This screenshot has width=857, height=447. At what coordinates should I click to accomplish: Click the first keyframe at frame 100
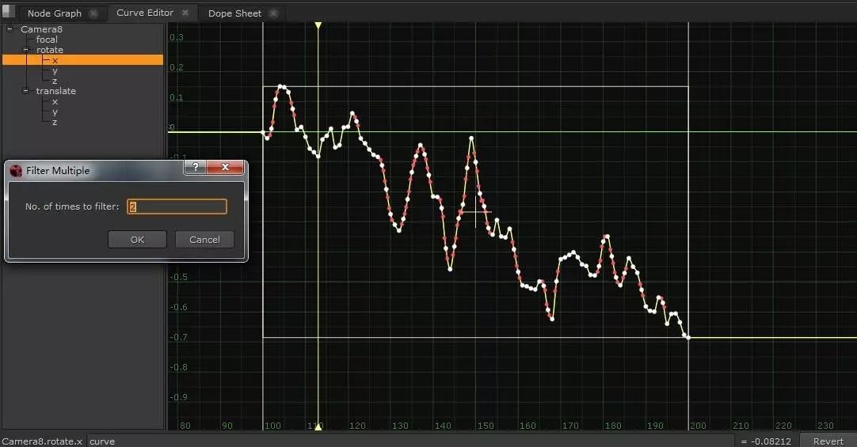tap(263, 132)
